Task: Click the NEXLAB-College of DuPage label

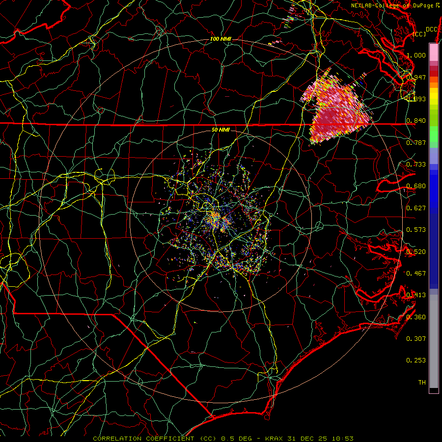Action: [395, 5]
